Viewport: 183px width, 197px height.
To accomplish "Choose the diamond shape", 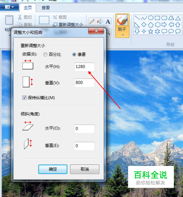I will click(144, 24).
